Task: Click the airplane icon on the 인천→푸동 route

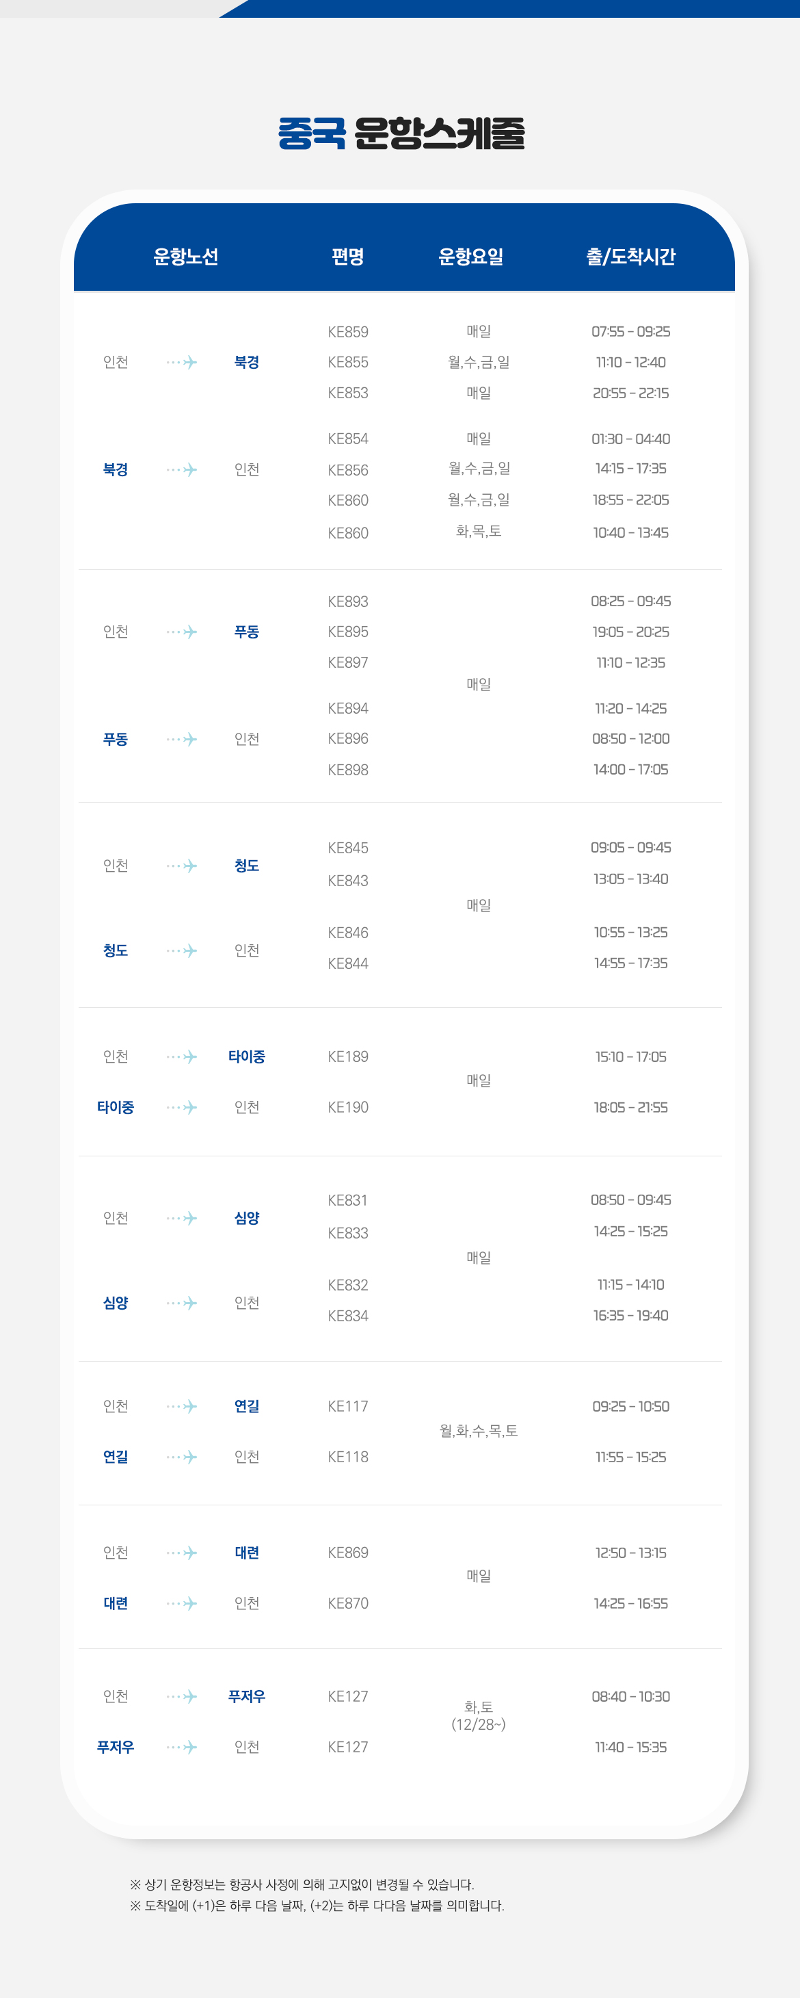Action: click(x=182, y=632)
